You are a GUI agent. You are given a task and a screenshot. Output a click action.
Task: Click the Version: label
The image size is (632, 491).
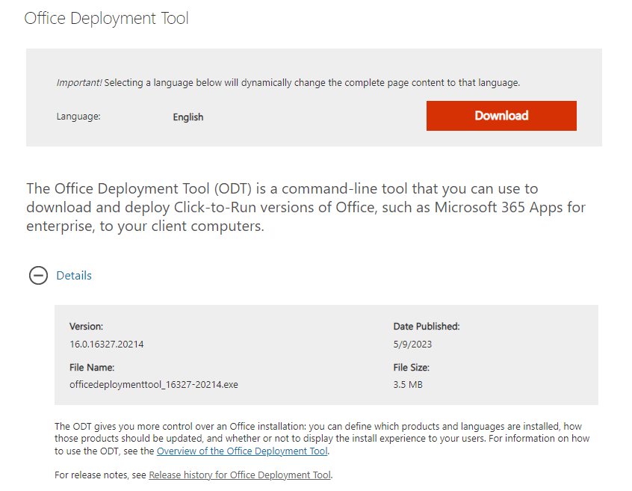(86, 326)
